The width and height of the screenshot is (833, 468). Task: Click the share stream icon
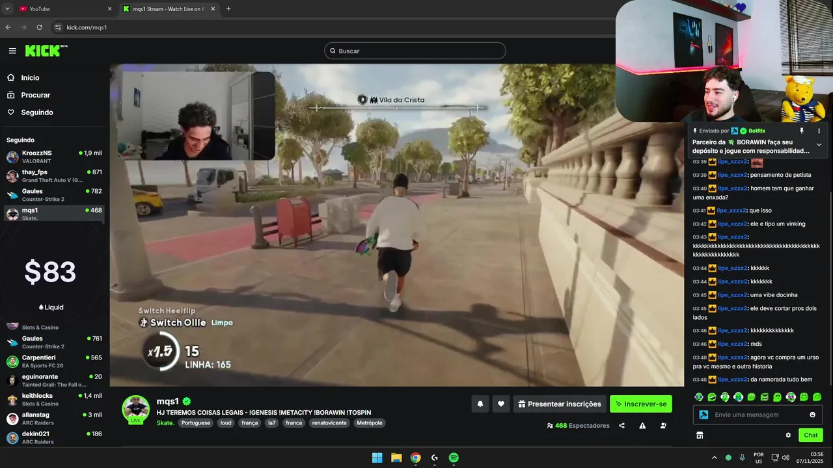click(x=621, y=426)
